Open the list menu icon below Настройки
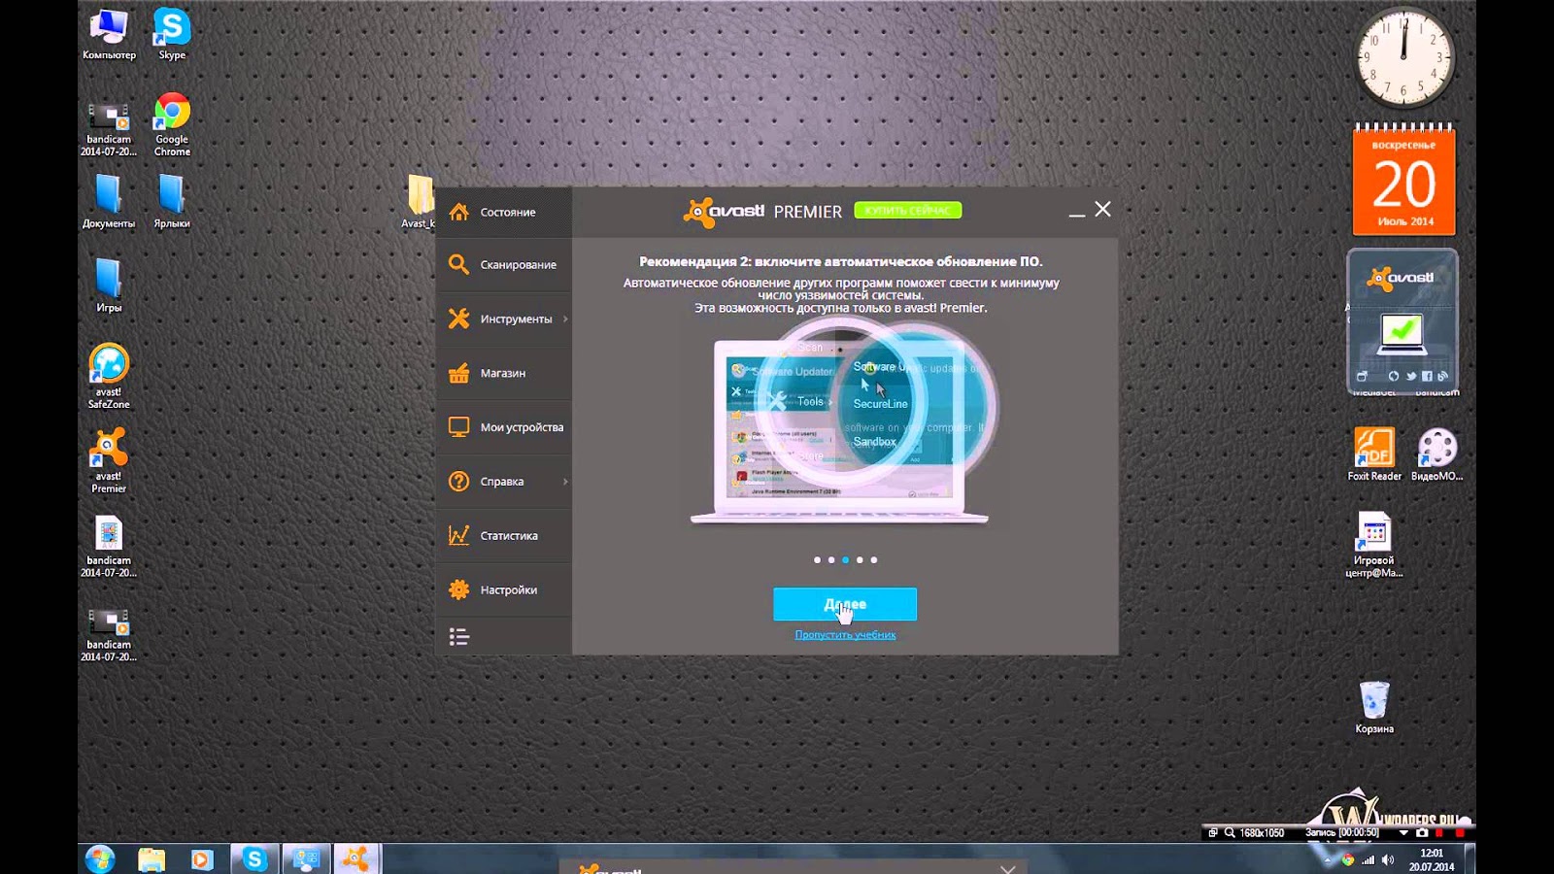Image resolution: width=1554 pixels, height=874 pixels. pos(458,637)
